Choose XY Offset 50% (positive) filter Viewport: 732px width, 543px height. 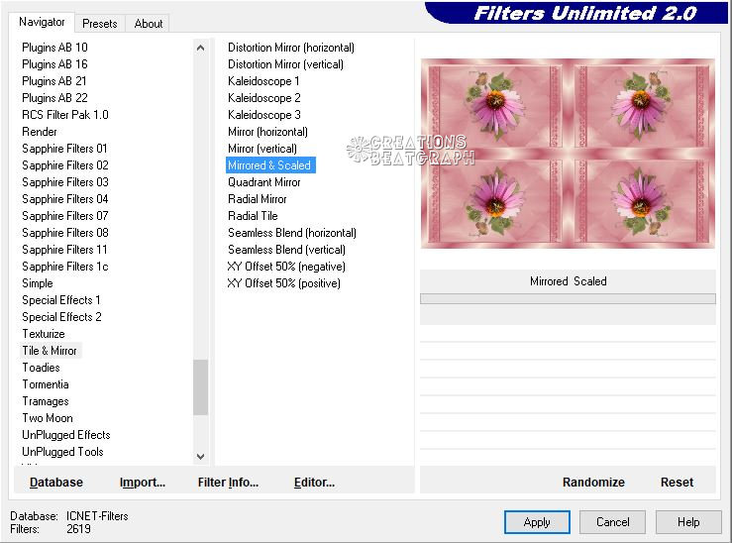click(x=283, y=283)
